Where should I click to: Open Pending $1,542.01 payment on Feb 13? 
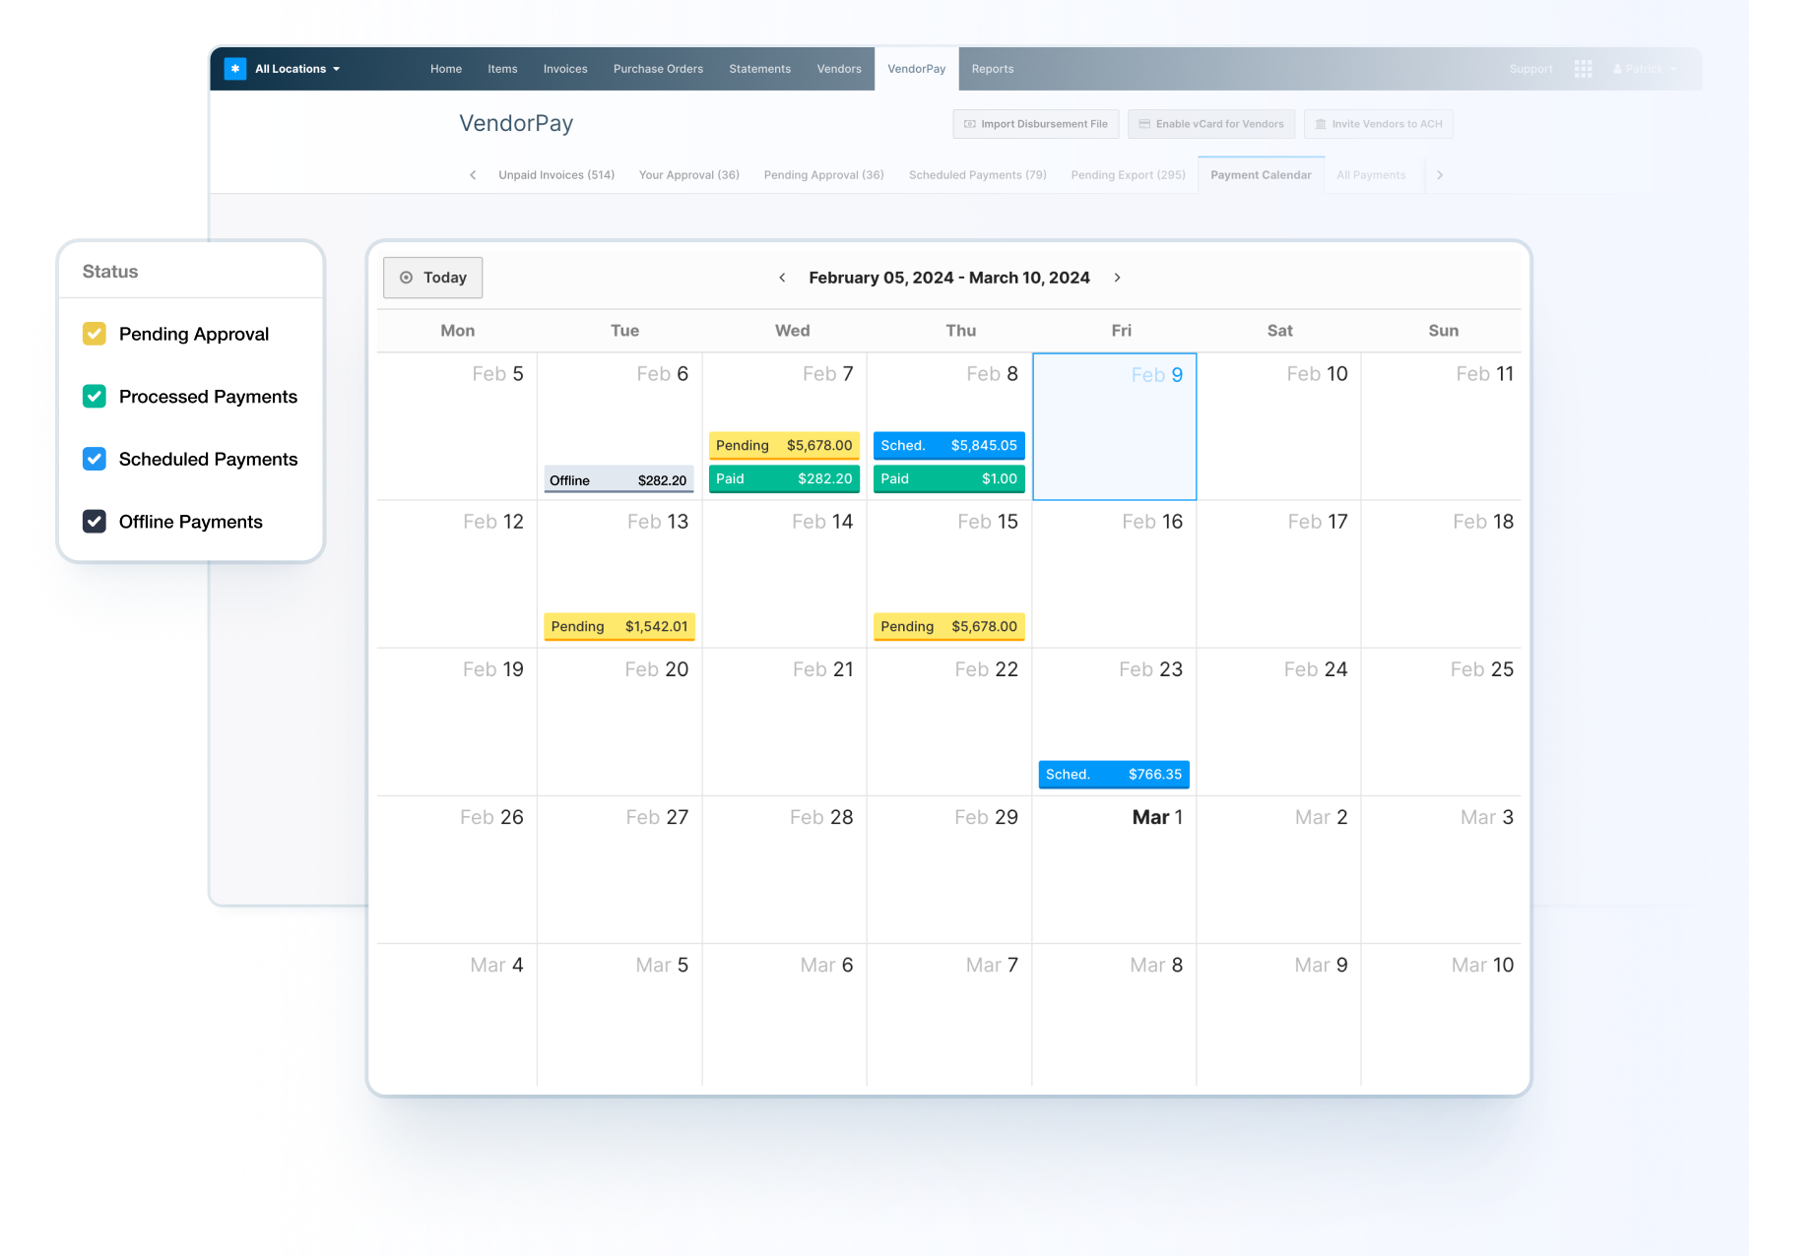tap(619, 627)
